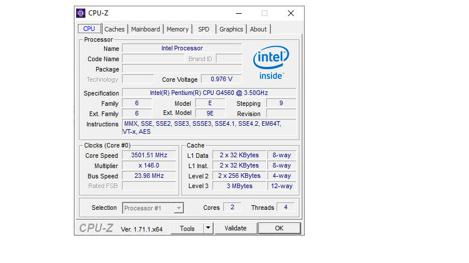Click the empty Code Name field

pos(153,58)
